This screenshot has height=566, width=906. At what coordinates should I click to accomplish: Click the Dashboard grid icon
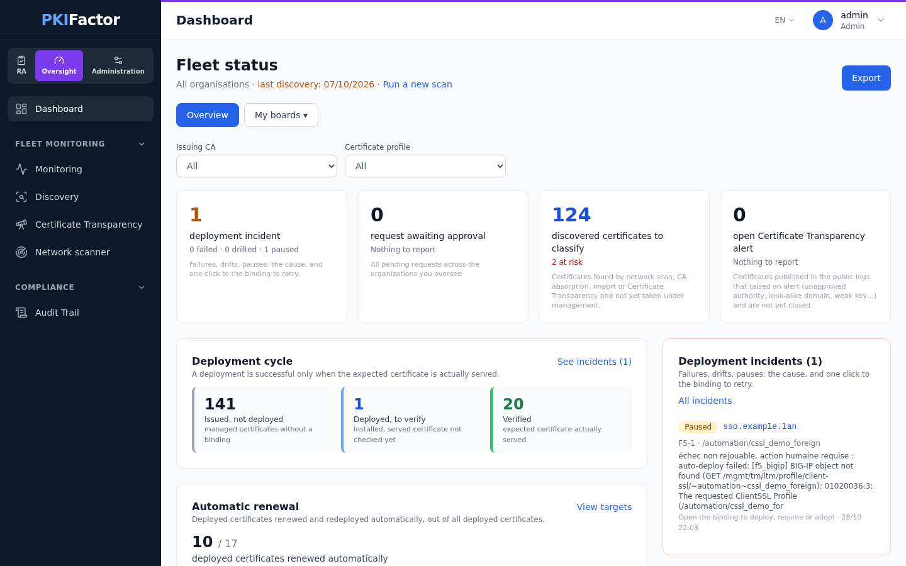tap(21, 109)
